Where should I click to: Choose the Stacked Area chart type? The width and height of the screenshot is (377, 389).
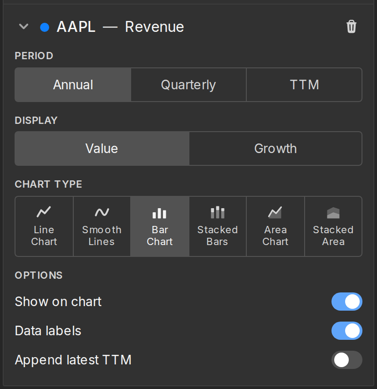pyautogui.click(x=333, y=226)
